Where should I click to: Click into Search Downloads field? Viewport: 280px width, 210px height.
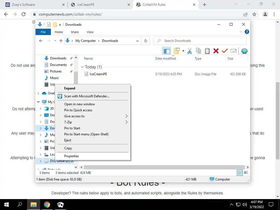(x=200, y=41)
